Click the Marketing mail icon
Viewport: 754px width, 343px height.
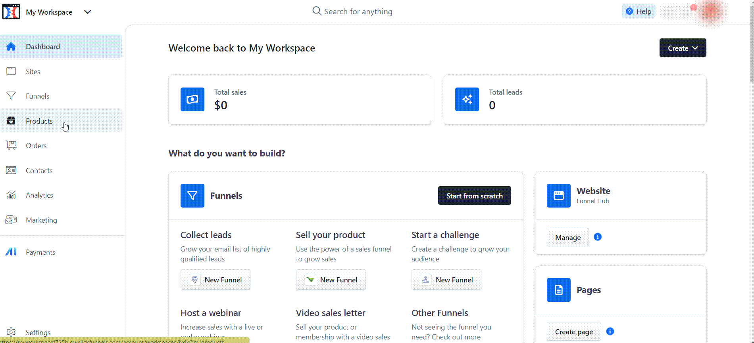11,219
